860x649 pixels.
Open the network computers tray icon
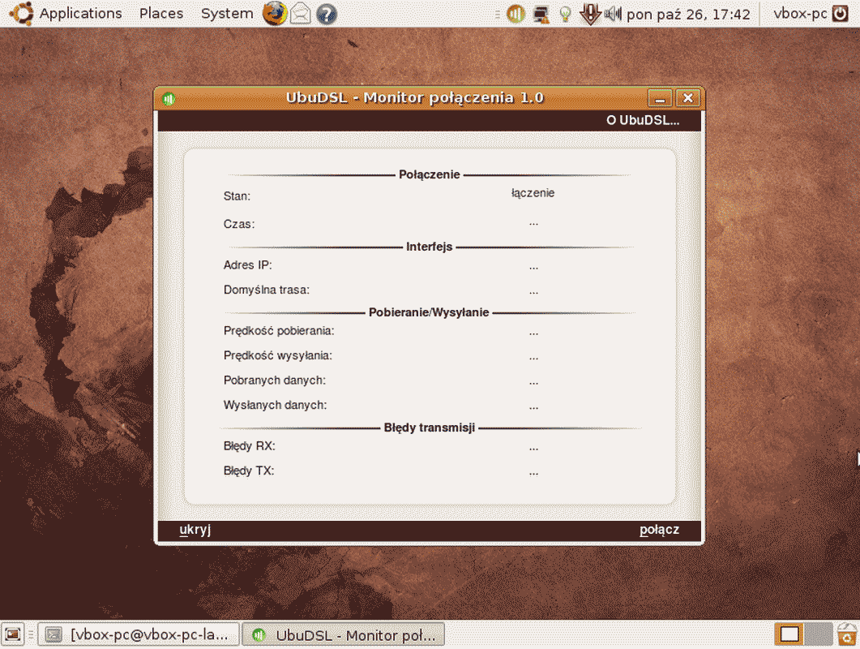pos(541,15)
